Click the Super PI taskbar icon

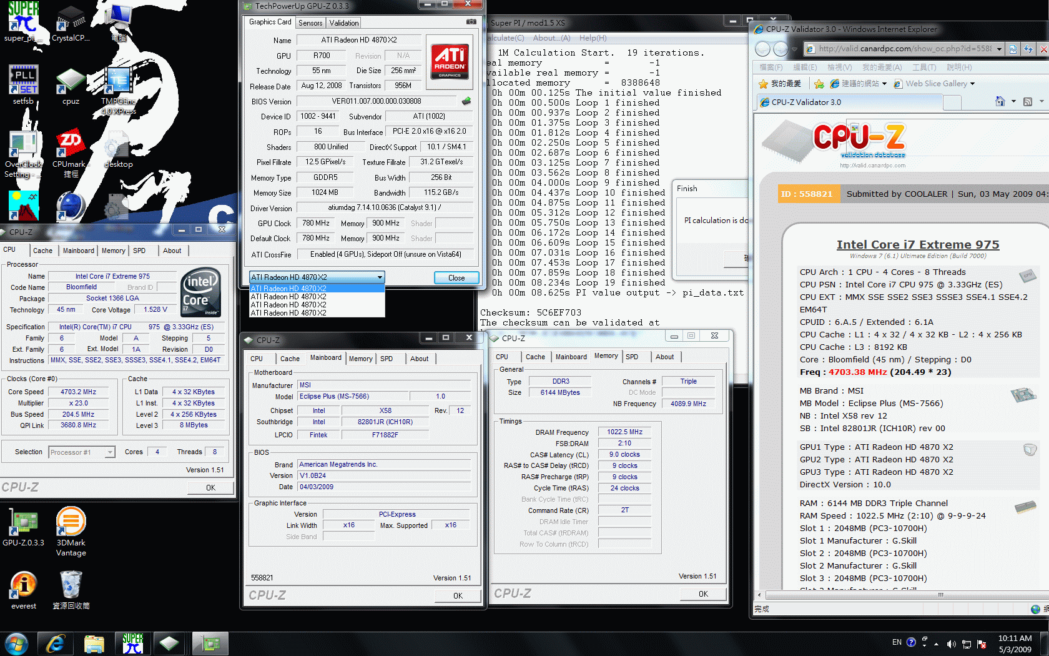tap(132, 644)
